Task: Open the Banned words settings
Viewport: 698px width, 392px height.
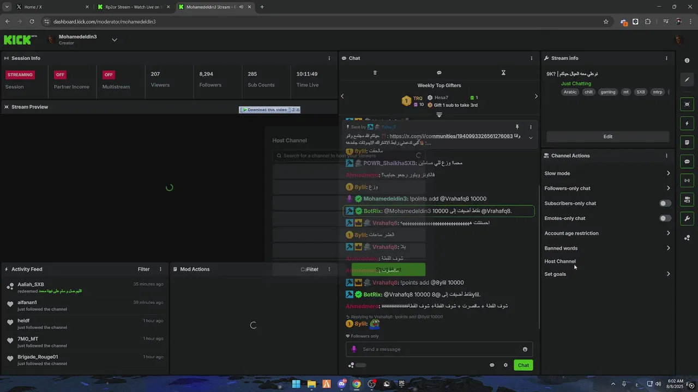Action: [x=607, y=248]
